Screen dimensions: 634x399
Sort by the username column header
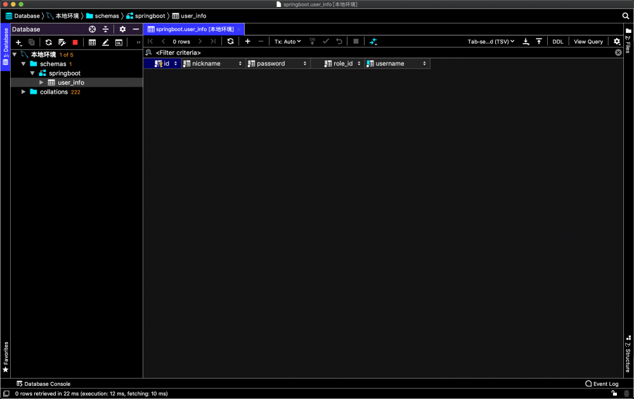click(x=397, y=63)
